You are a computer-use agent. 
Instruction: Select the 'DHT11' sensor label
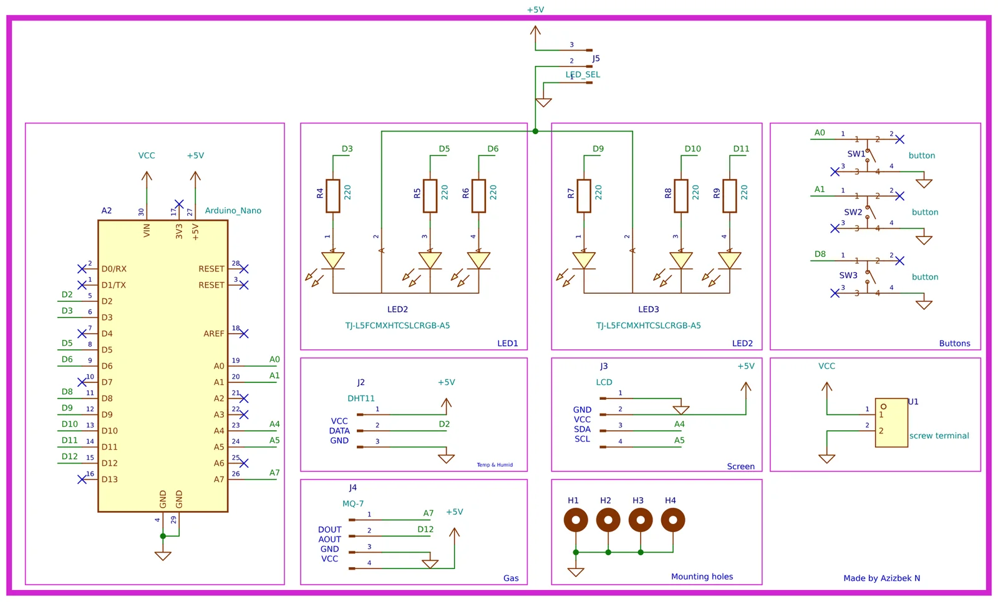click(x=361, y=398)
